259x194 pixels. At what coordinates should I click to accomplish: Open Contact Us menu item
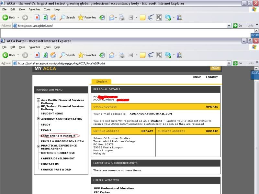[50, 164]
